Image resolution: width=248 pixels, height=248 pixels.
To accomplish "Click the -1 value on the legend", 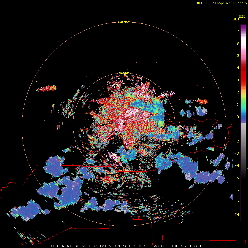I will coord(237,129).
